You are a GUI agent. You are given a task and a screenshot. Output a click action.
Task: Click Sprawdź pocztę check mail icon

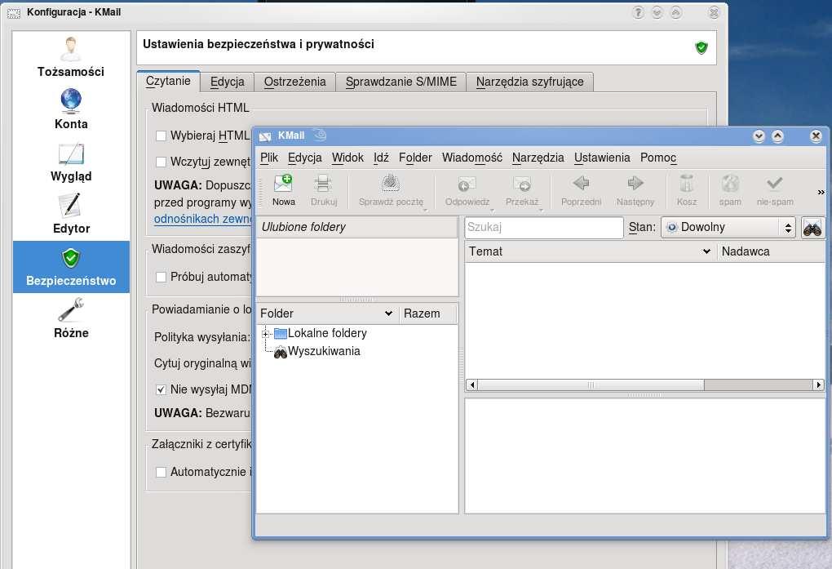point(391,190)
